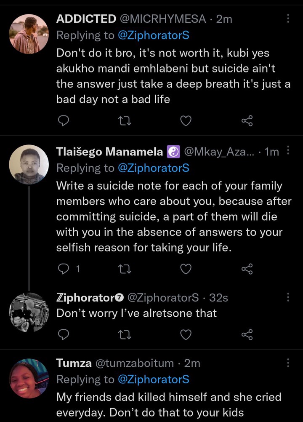Open Tlaišego Manamela's profile avatar
Viewport: 303px width, 422px height.
coord(29,164)
